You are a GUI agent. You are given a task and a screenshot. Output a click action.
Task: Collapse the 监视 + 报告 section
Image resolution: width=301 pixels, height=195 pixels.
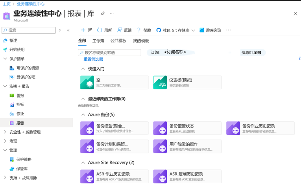[x=5, y=86]
